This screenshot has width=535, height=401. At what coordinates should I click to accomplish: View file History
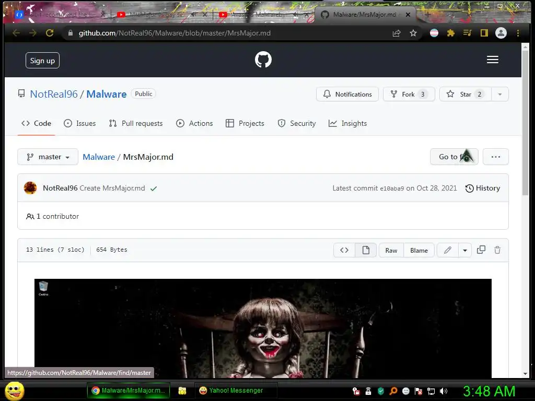pyautogui.click(x=482, y=188)
